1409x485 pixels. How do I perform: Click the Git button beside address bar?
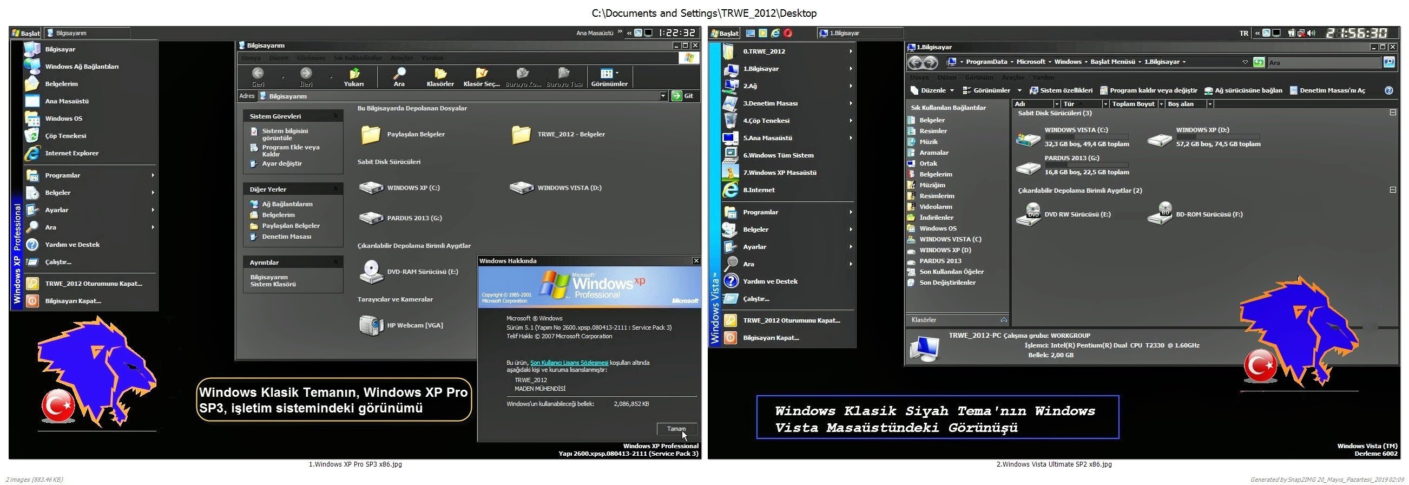coord(683,96)
